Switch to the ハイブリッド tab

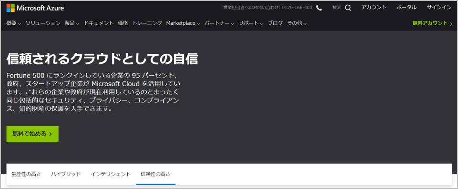[x=66, y=174]
